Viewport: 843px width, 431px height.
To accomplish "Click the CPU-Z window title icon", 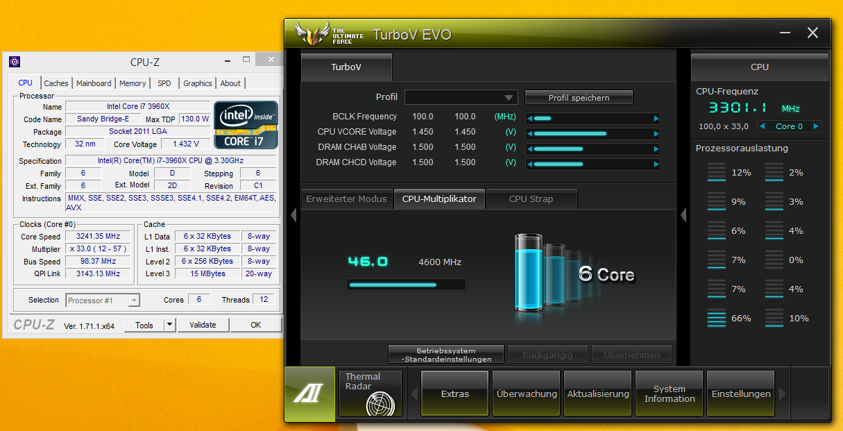I will (x=15, y=61).
